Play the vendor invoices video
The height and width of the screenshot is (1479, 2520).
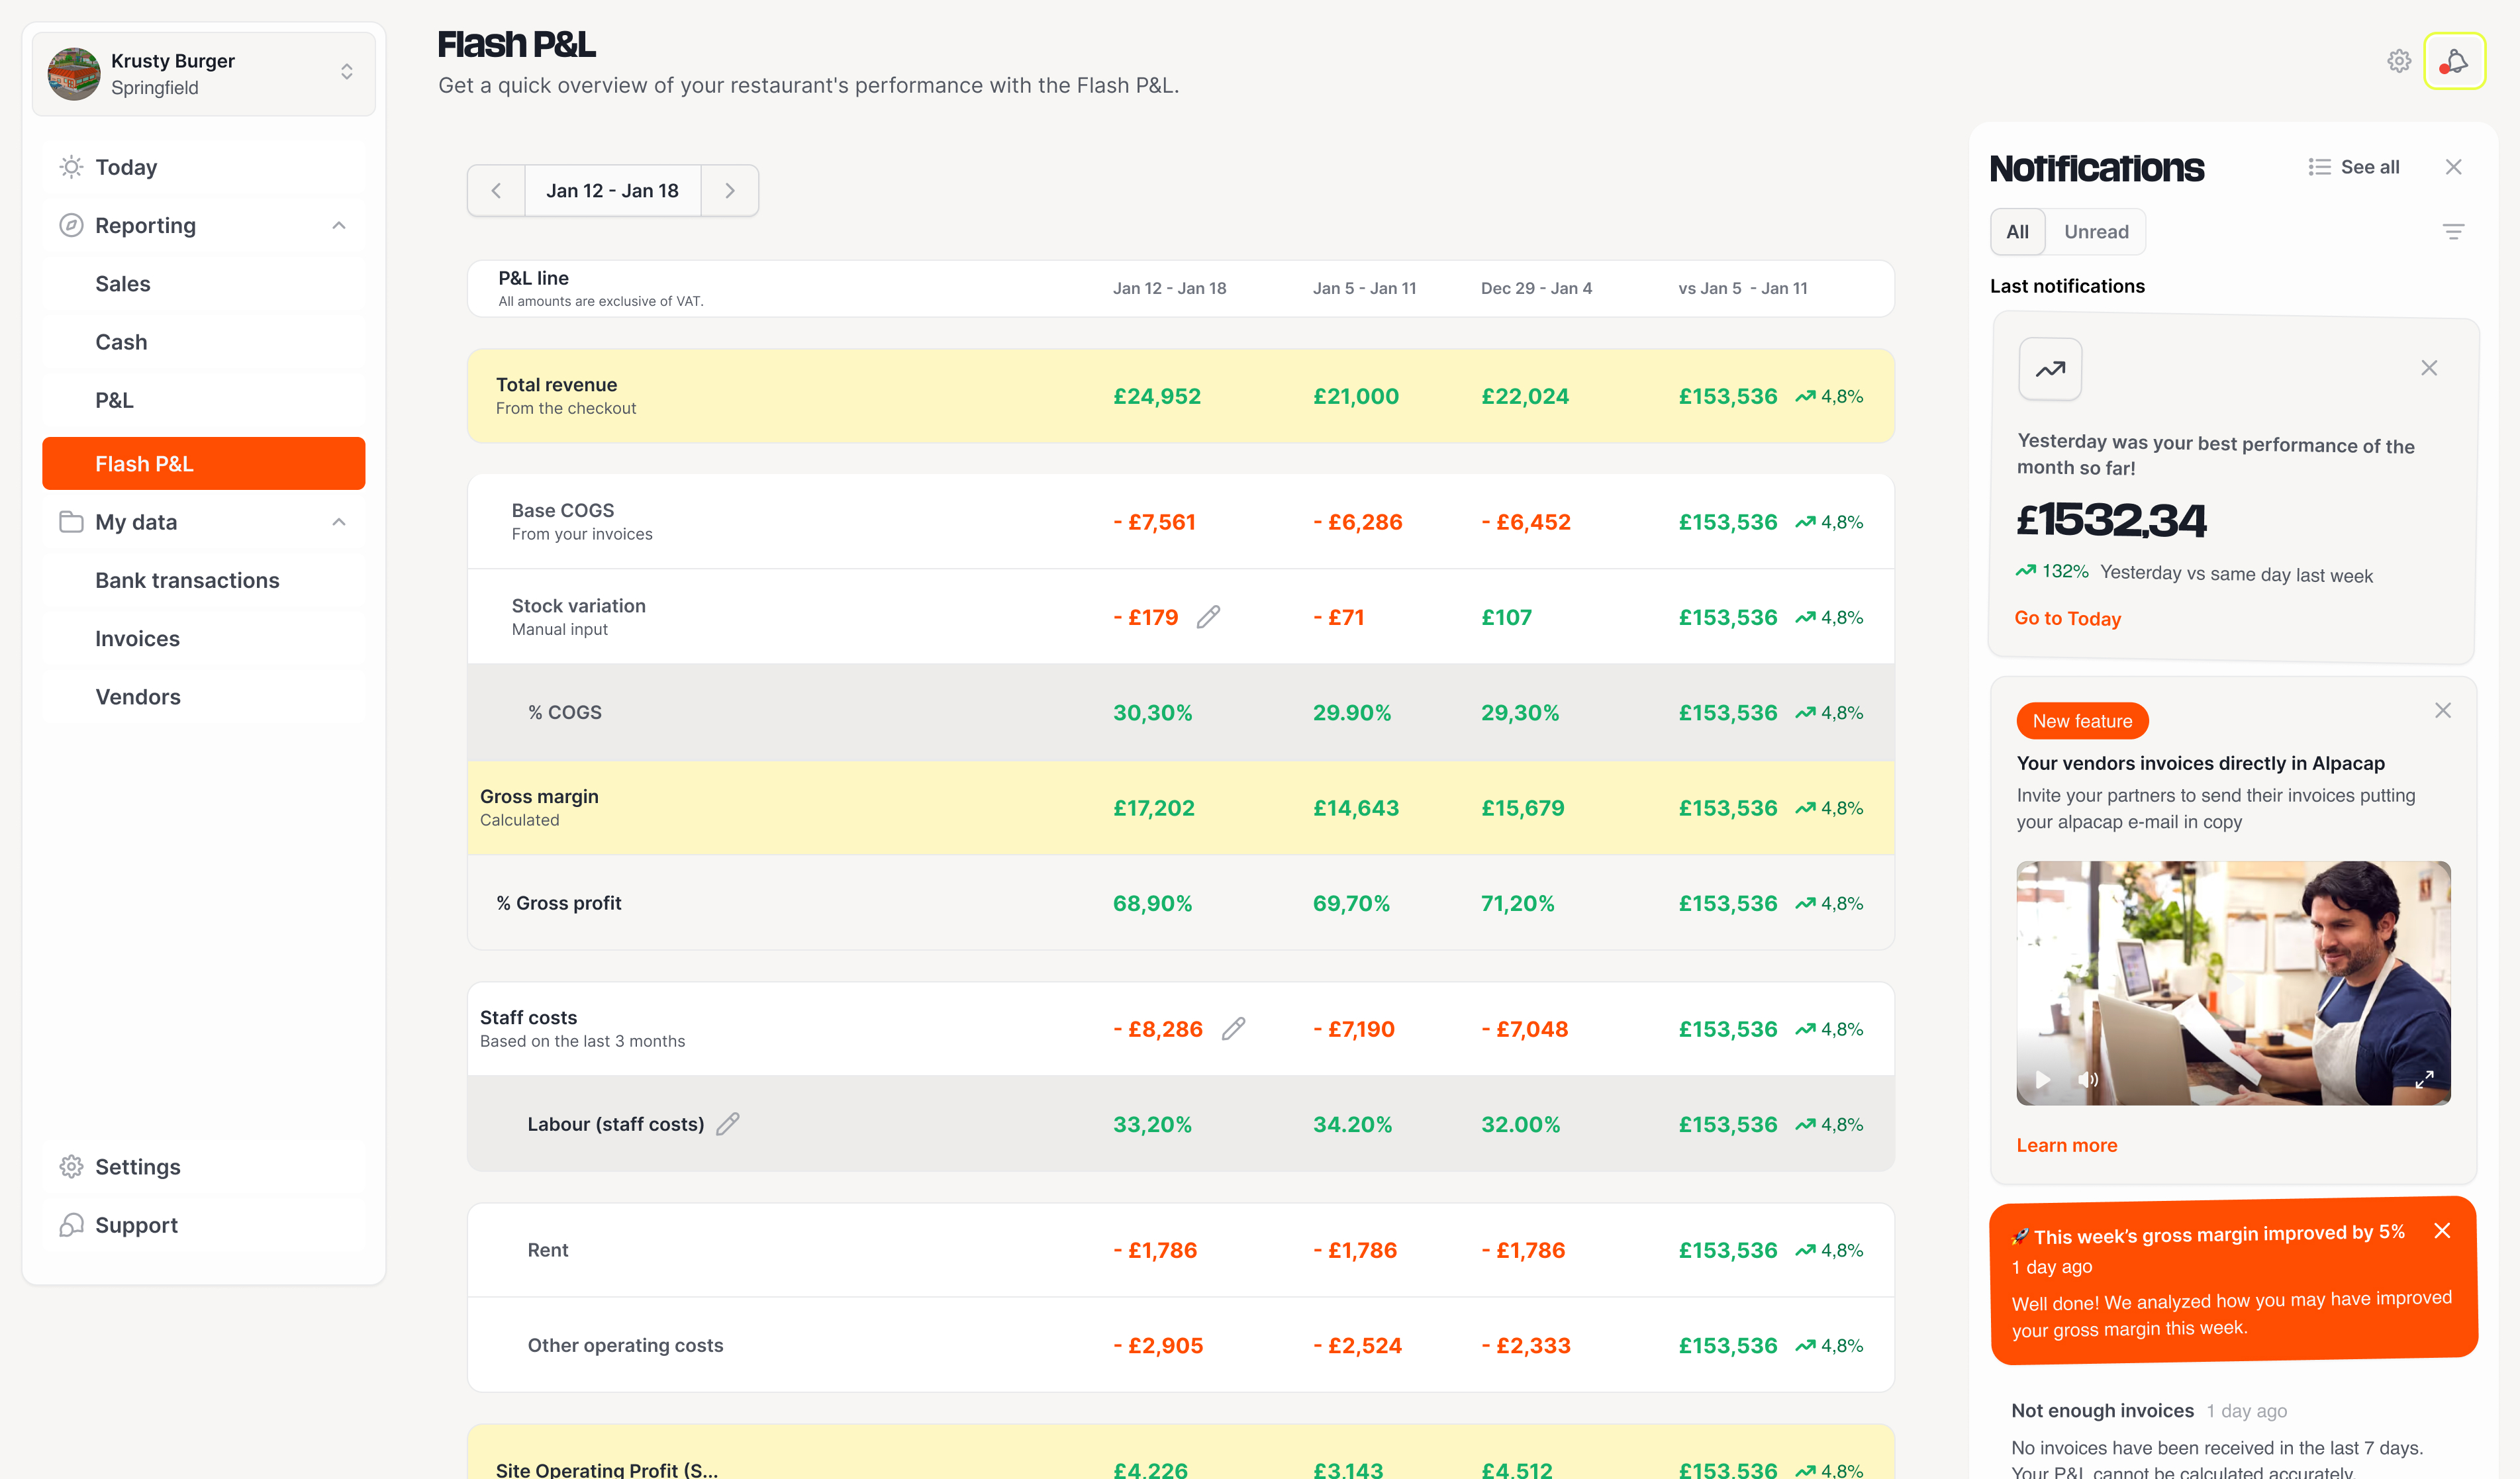pos(2043,1080)
